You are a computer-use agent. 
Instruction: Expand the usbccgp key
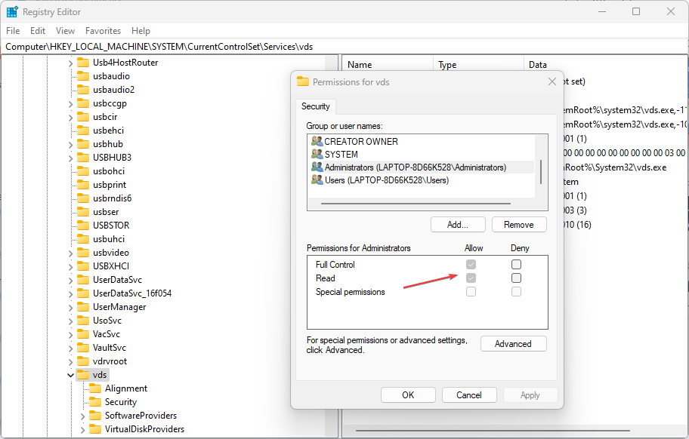[x=71, y=104]
